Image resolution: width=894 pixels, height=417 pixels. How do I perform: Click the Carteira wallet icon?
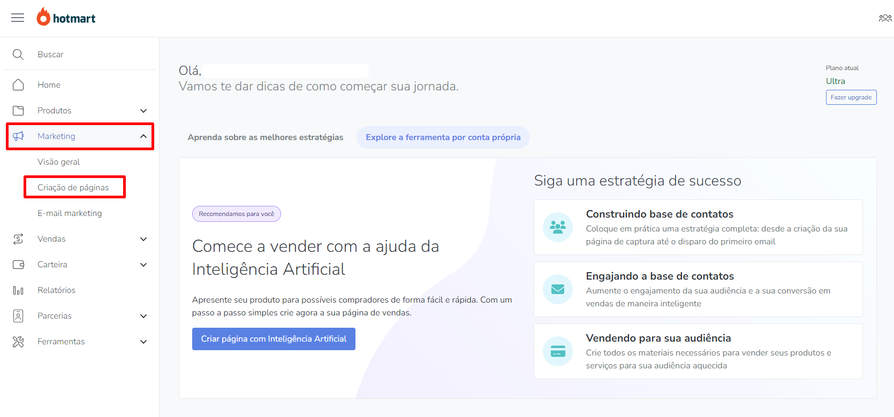pyautogui.click(x=18, y=265)
